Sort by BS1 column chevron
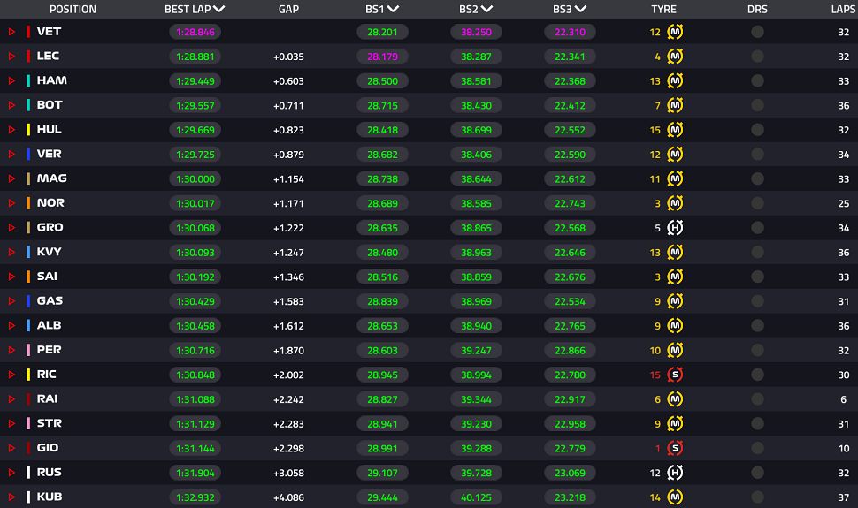The height and width of the screenshot is (508, 858). [x=393, y=9]
